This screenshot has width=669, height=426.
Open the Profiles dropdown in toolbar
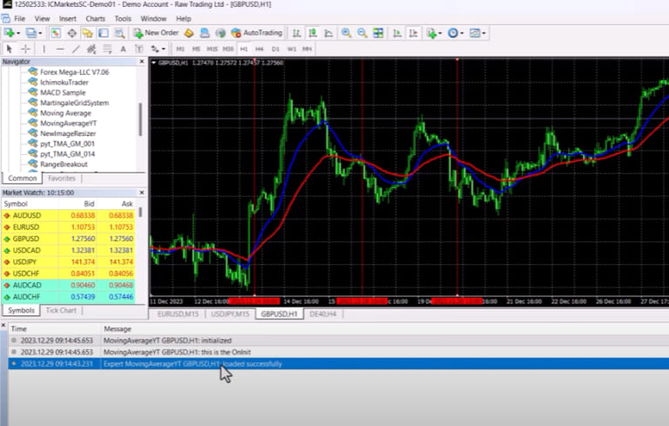pos(38,32)
